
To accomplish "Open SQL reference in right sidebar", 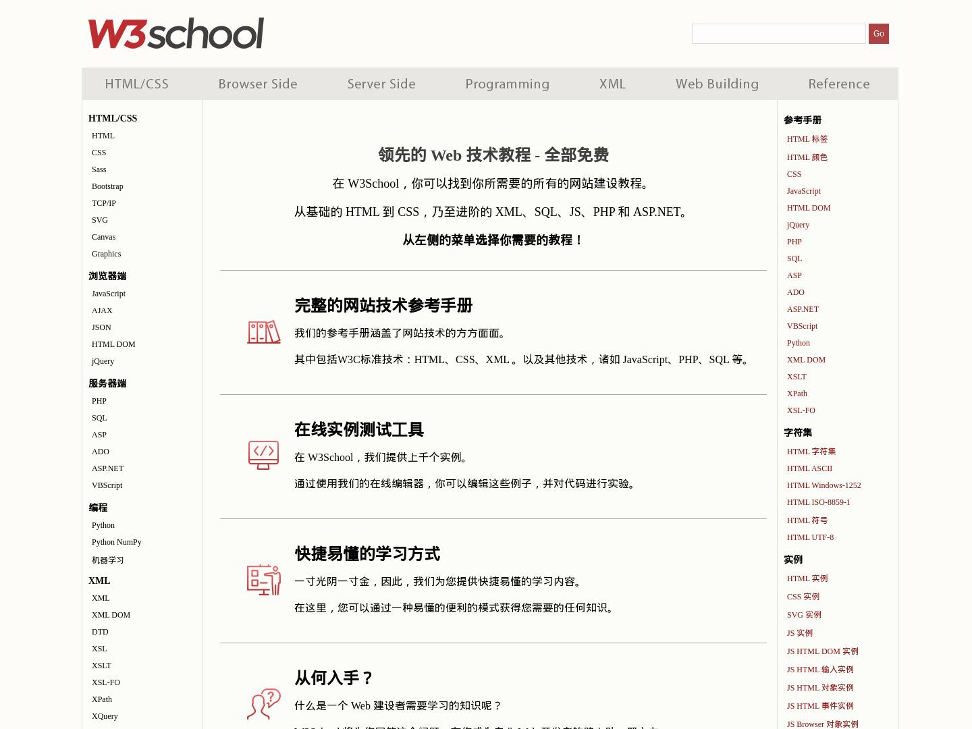I will 794,259.
